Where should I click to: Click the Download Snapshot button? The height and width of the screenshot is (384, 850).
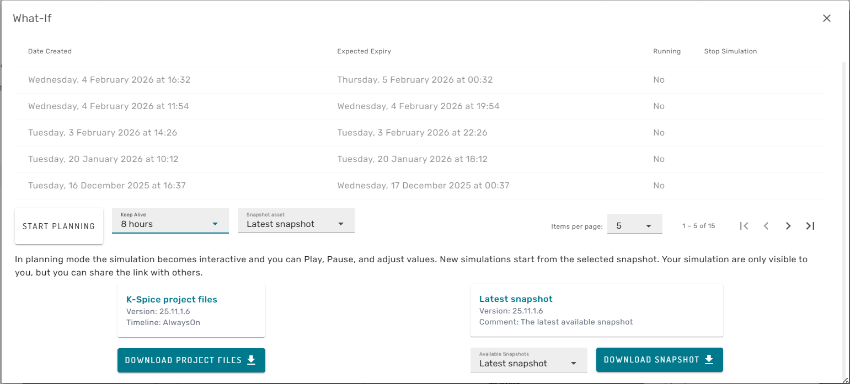coord(659,360)
